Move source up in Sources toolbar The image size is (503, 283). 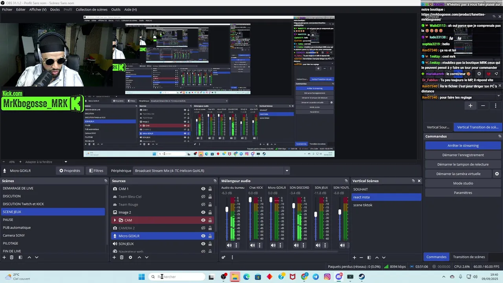[139, 257]
